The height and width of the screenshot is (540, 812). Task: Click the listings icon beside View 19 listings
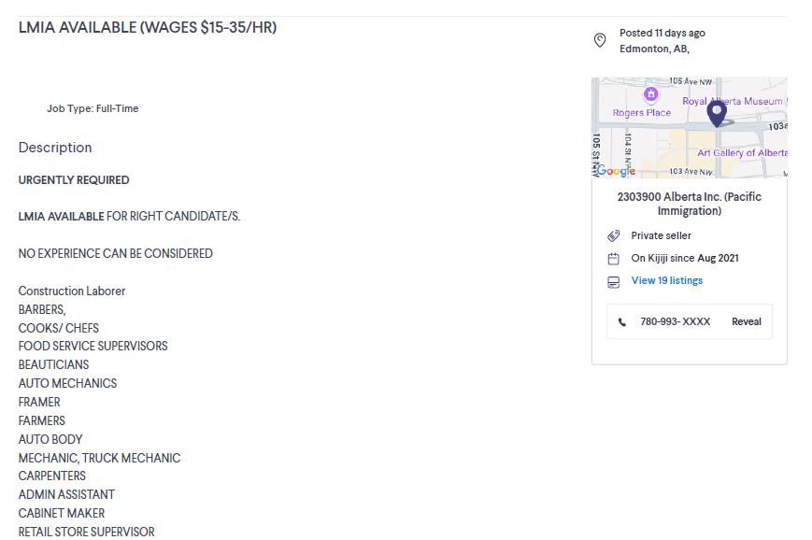click(613, 281)
